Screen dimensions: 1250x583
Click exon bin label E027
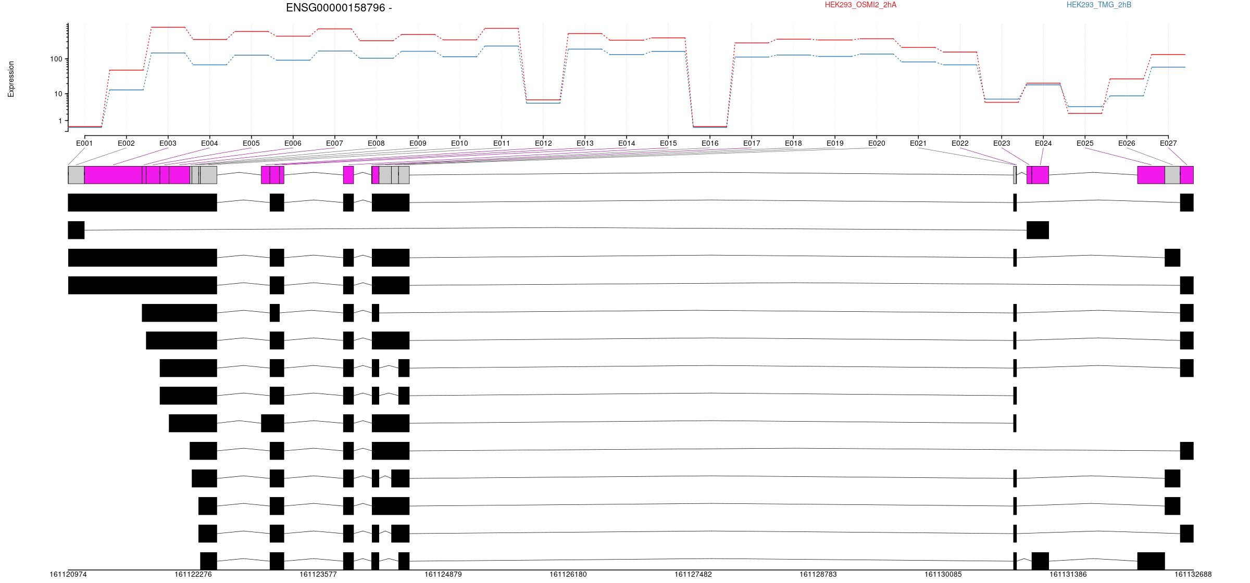coord(1168,143)
